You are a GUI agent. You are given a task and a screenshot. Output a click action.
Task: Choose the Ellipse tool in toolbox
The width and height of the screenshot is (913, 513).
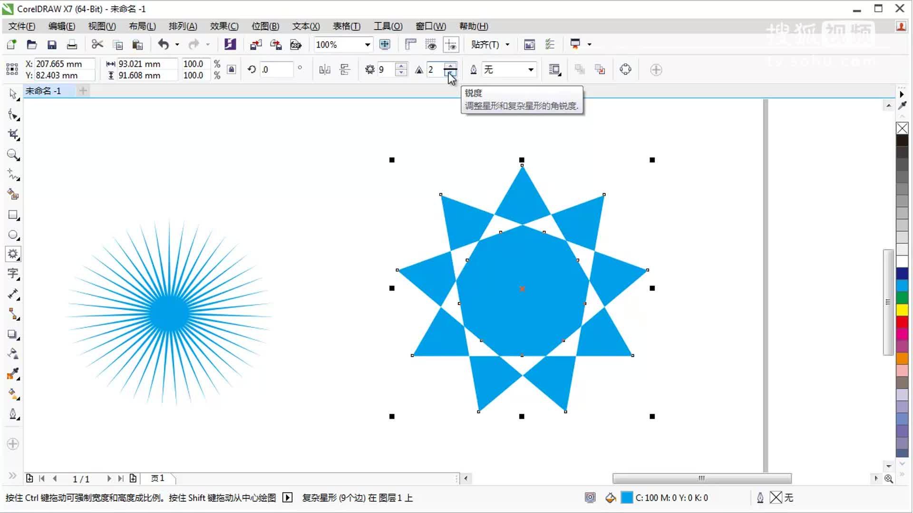(x=13, y=235)
